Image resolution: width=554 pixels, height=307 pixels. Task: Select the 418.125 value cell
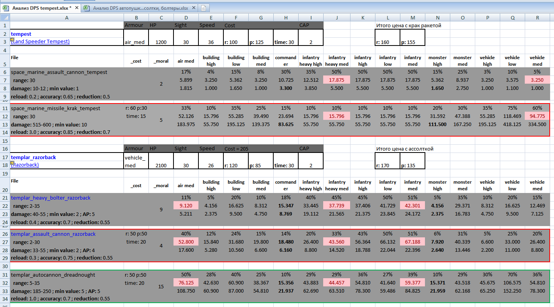click(512, 125)
